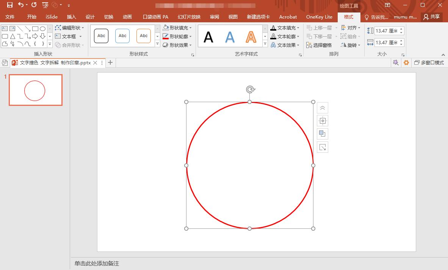Screen dimensions: 448x270
Task: Select slide 1 thumbnail in panel
Action: click(36, 90)
